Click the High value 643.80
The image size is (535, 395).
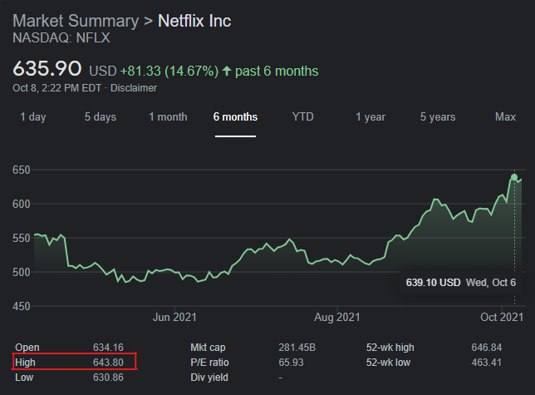point(108,363)
